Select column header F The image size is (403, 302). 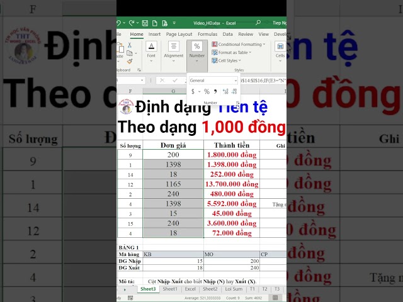[130, 91]
